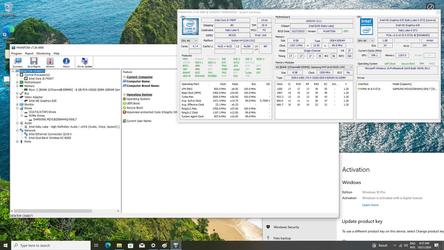The width and height of the screenshot is (444, 250).
Task: Launch the Driver Update tool
Action: [85, 63]
